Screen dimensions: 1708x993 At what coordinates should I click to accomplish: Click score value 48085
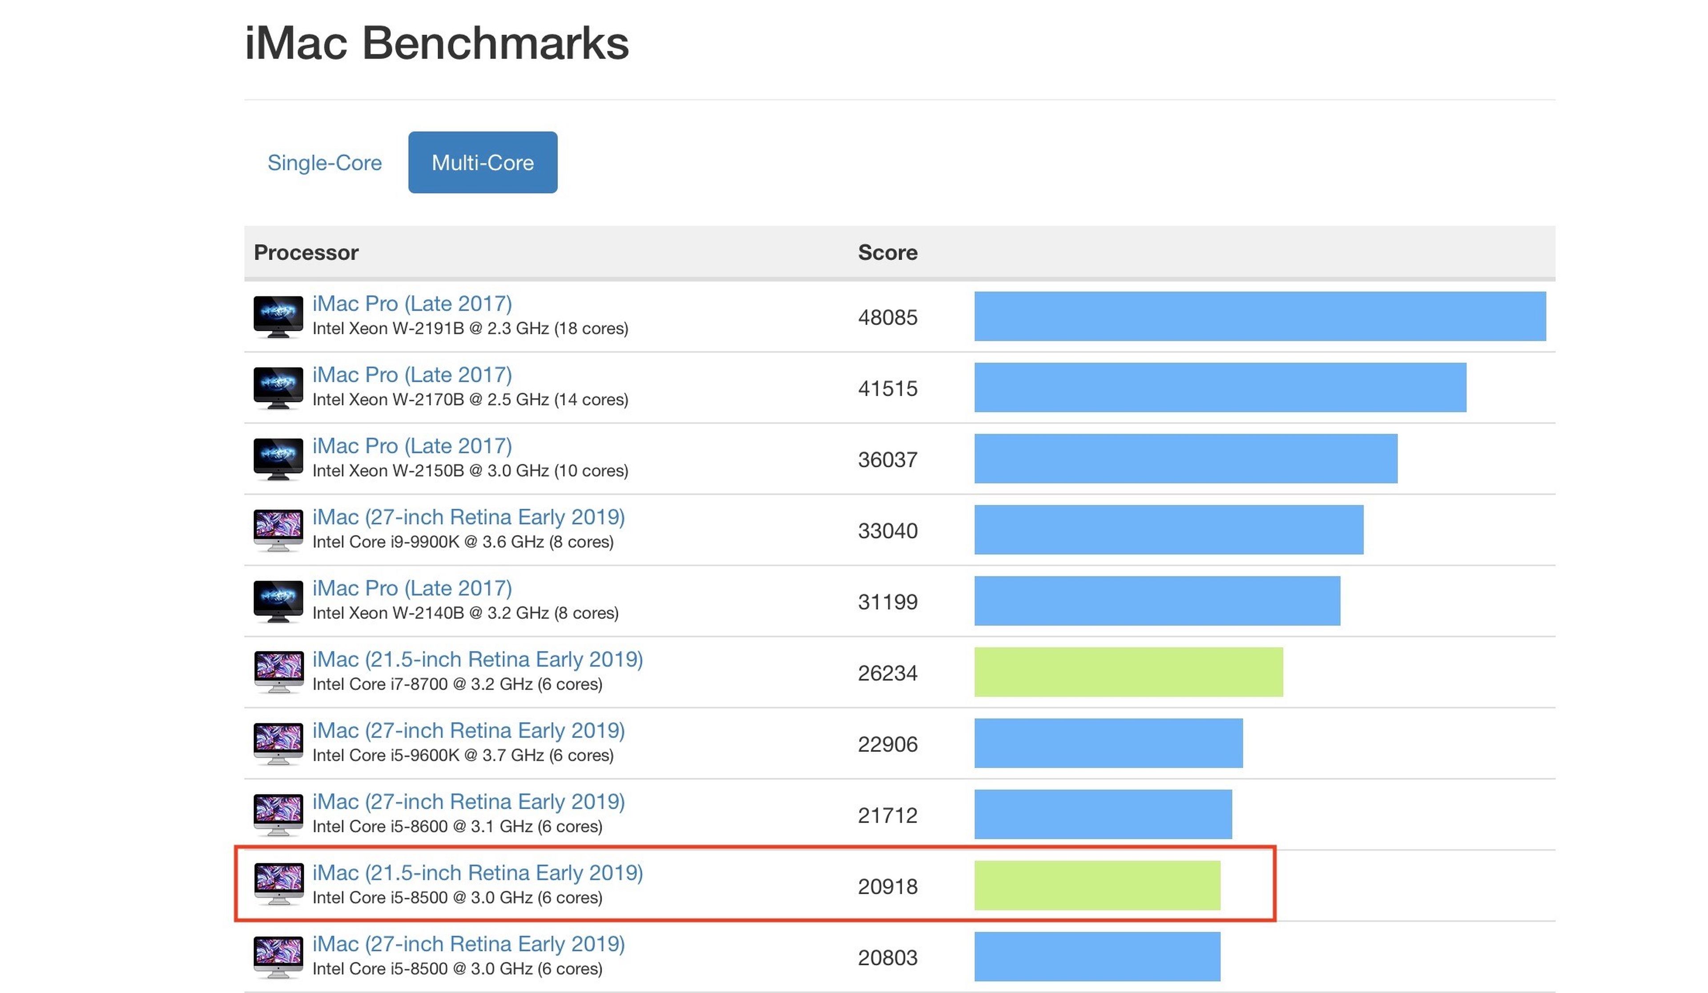tap(888, 317)
